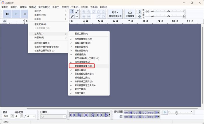Enable the 剪下/複製/貼上工具列 (C) item
Image resolution: width=204 pixels, height=124 pixels.
point(89,58)
